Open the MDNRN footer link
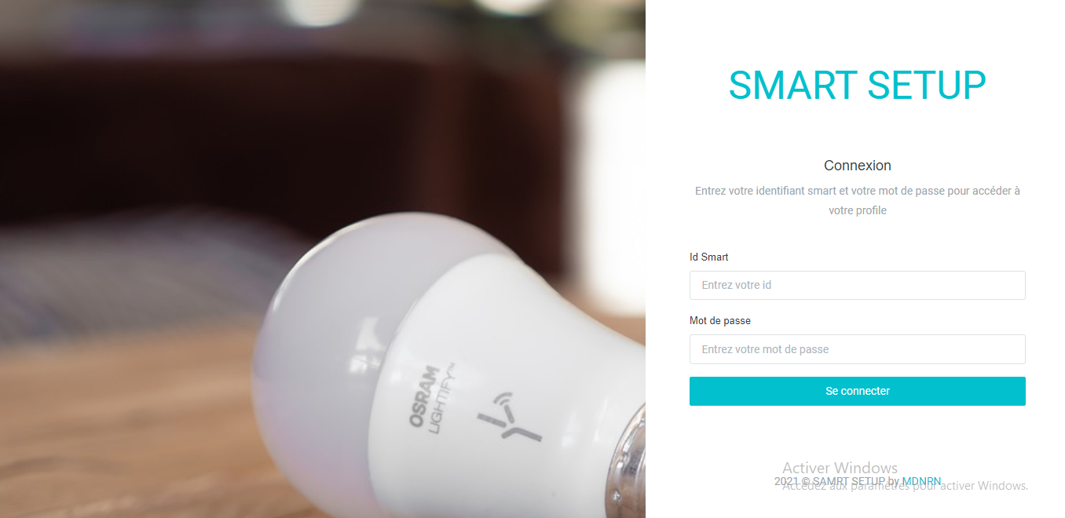This screenshot has height=518, width=1065. [x=921, y=481]
